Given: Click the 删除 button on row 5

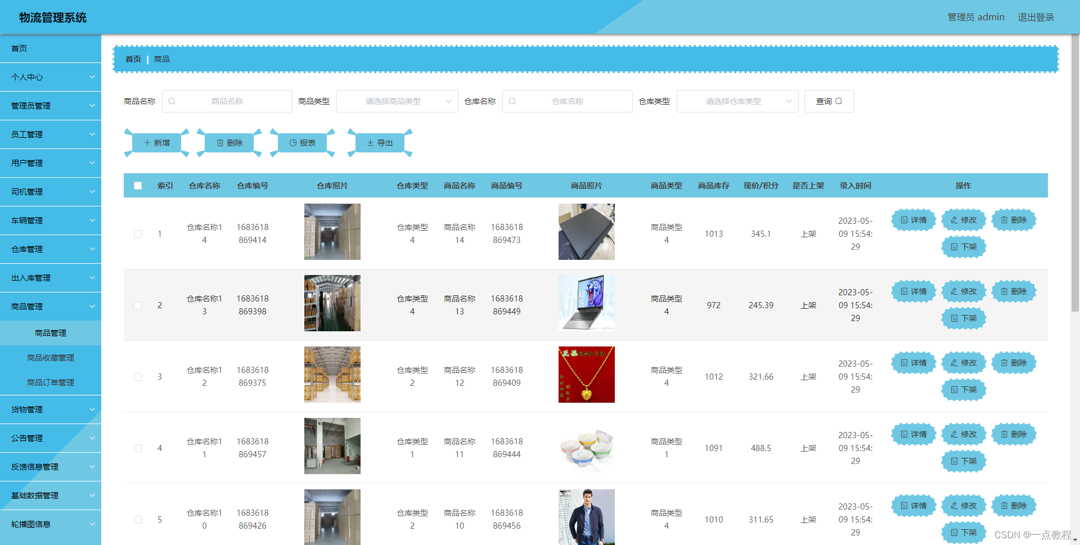Looking at the screenshot, I should (1014, 506).
